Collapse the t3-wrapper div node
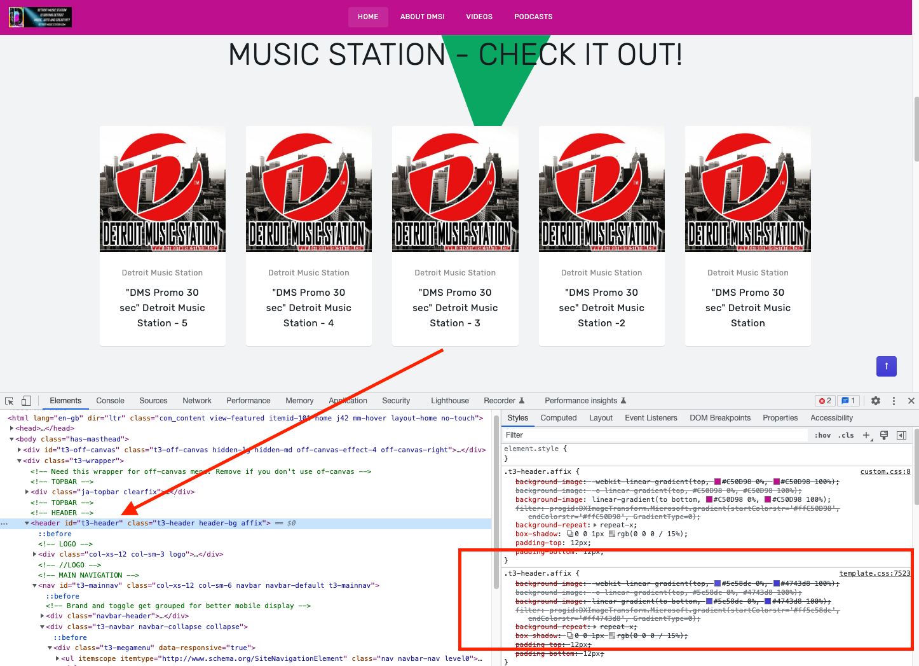The width and height of the screenshot is (919, 666). click(19, 461)
